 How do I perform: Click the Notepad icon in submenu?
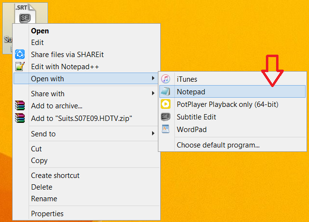(x=166, y=91)
